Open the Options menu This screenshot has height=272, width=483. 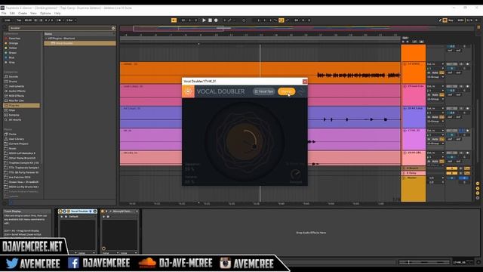[x=45, y=14]
